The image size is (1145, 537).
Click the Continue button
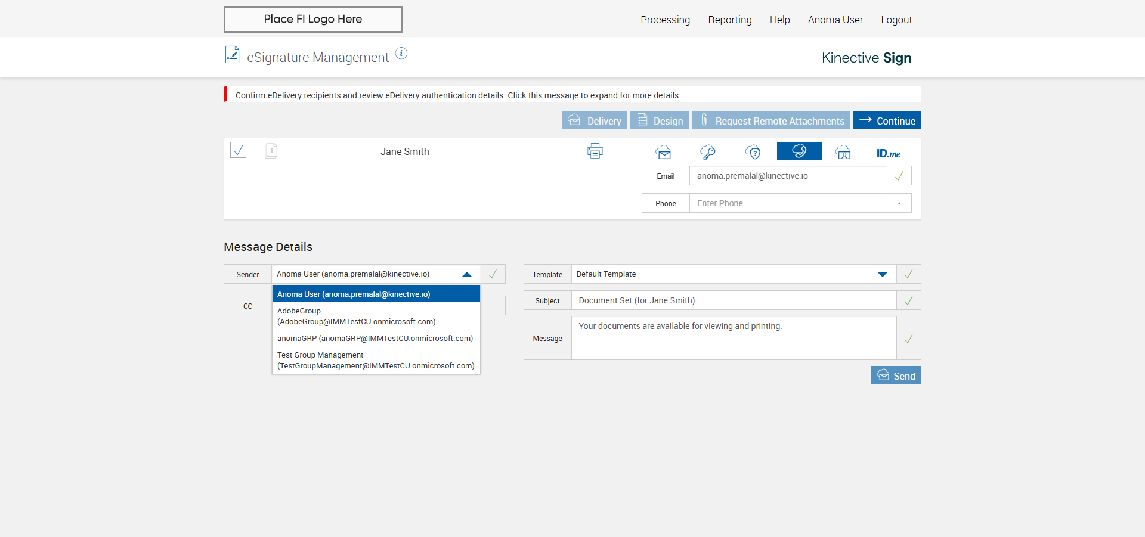pos(887,120)
